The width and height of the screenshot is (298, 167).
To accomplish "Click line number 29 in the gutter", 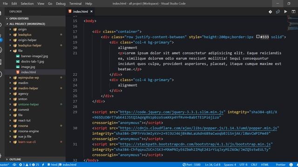I will [75, 112].
